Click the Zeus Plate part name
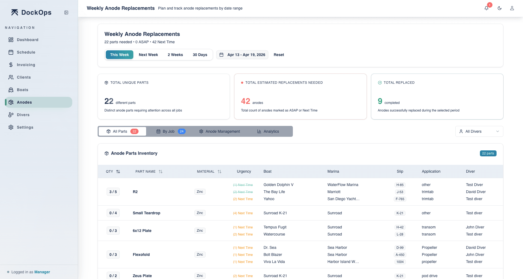Image resolution: width=523 pixels, height=279 pixels. click(x=142, y=276)
